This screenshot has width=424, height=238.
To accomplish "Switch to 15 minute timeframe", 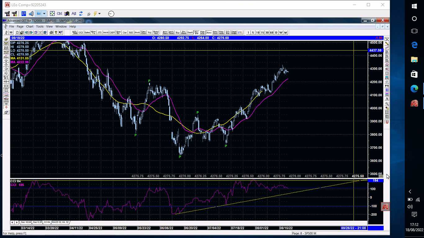I will click(262, 33).
